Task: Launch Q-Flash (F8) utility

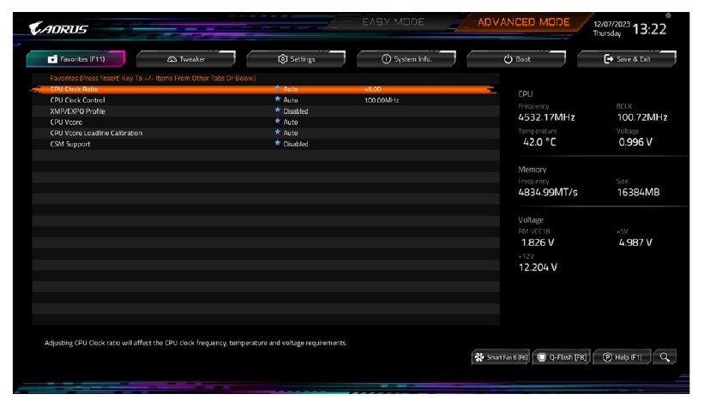Action: coord(562,357)
